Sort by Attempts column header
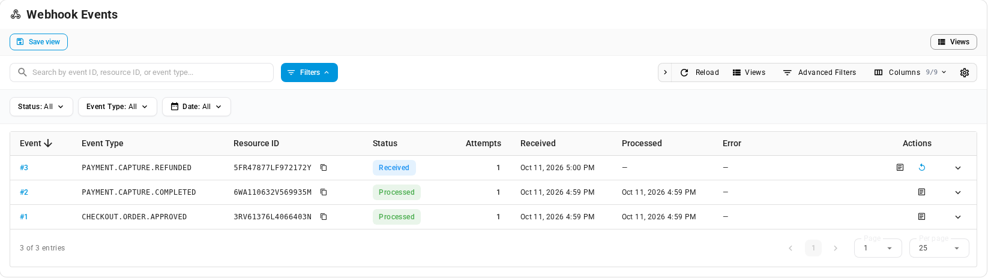The image size is (988, 278). 483,144
